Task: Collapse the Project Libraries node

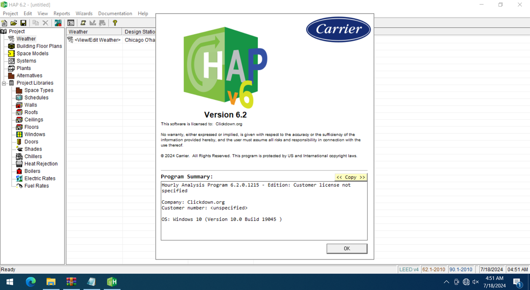Action: pyautogui.click(x=4, y=83)
